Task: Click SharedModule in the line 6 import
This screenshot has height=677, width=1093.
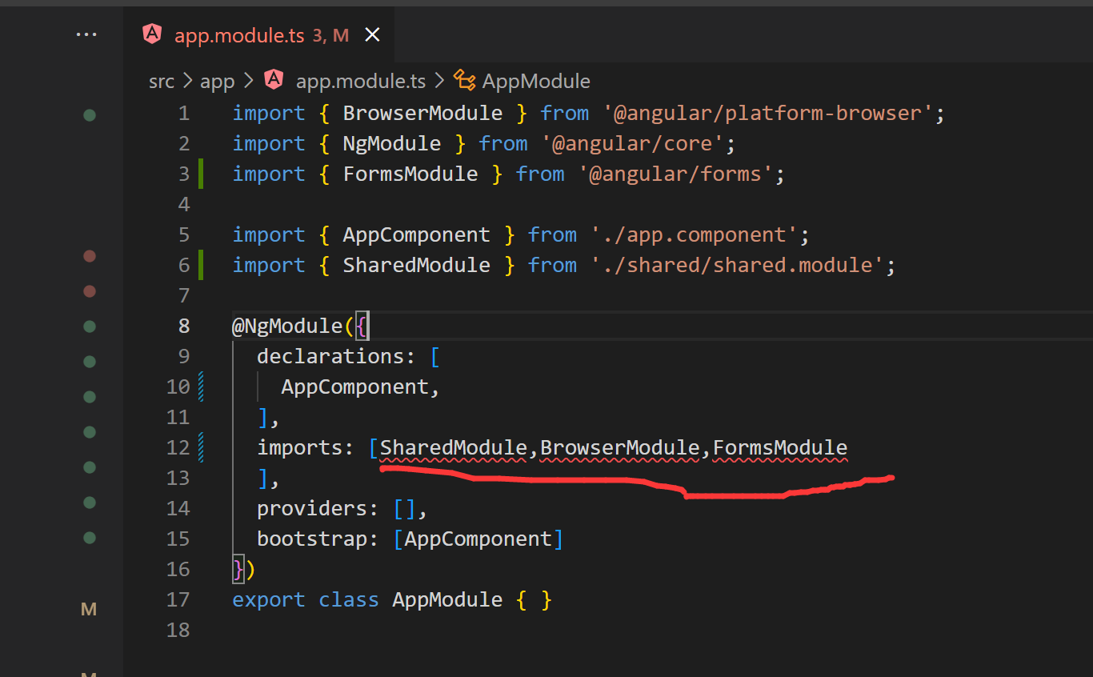Action: [416, 266]
